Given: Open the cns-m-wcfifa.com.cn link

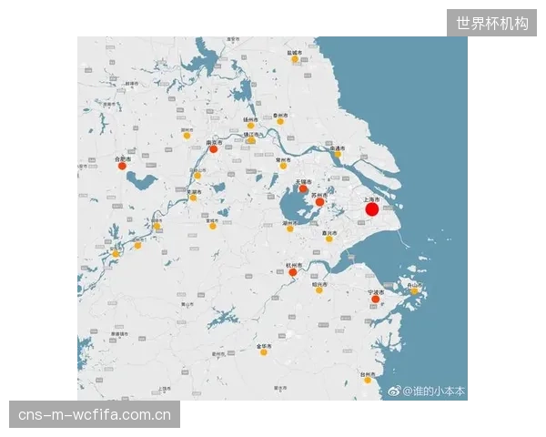Looking at the screenshot, I should (x=95, y=414).
